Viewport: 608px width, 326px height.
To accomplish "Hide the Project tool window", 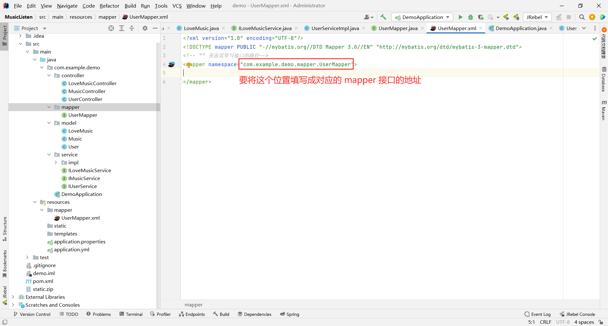I will [155, 28].
